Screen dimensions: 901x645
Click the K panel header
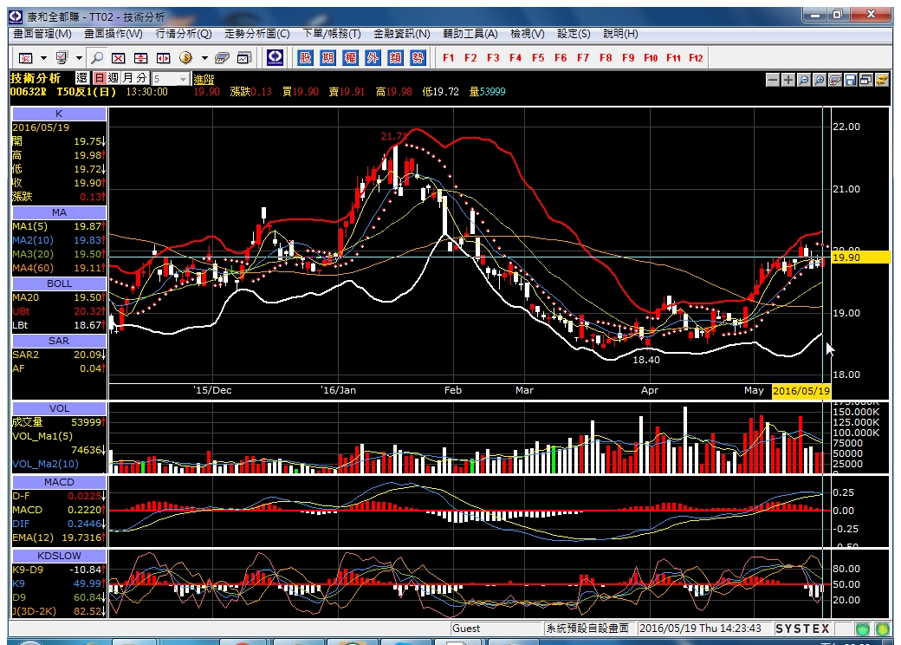59,114
